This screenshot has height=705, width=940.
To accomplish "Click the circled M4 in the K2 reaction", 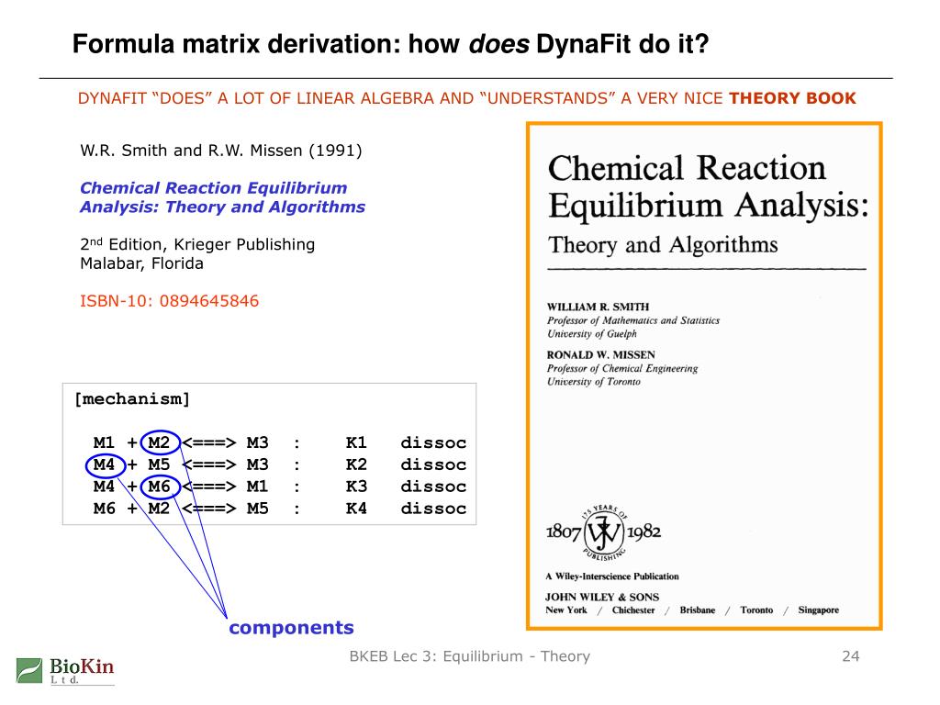I will [x=105, y=465].
